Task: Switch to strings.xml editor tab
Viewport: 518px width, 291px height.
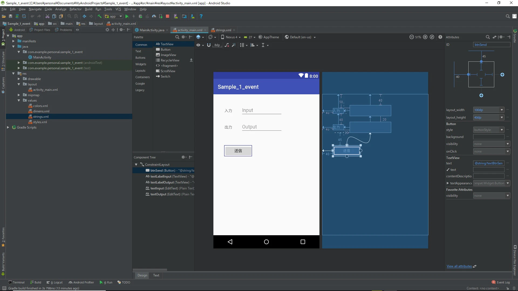Action: click(223, 30)
